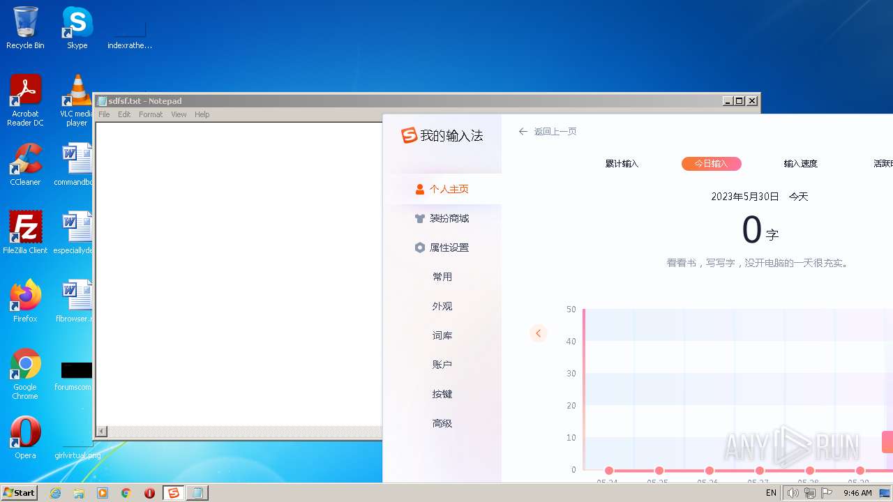This screenshot has width=893, height=502.
Task: Open Notepad's File menu
Action: pyautogui.click(x=104, y=114)
